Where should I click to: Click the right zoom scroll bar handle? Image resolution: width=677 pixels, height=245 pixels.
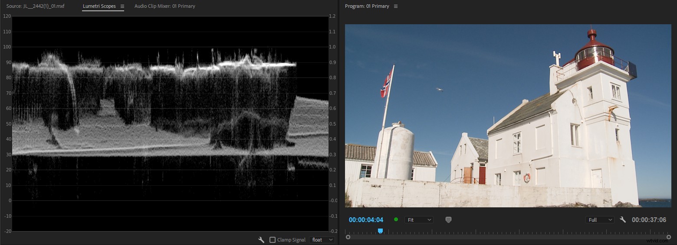pyautogui.click(x=669, y=237)
